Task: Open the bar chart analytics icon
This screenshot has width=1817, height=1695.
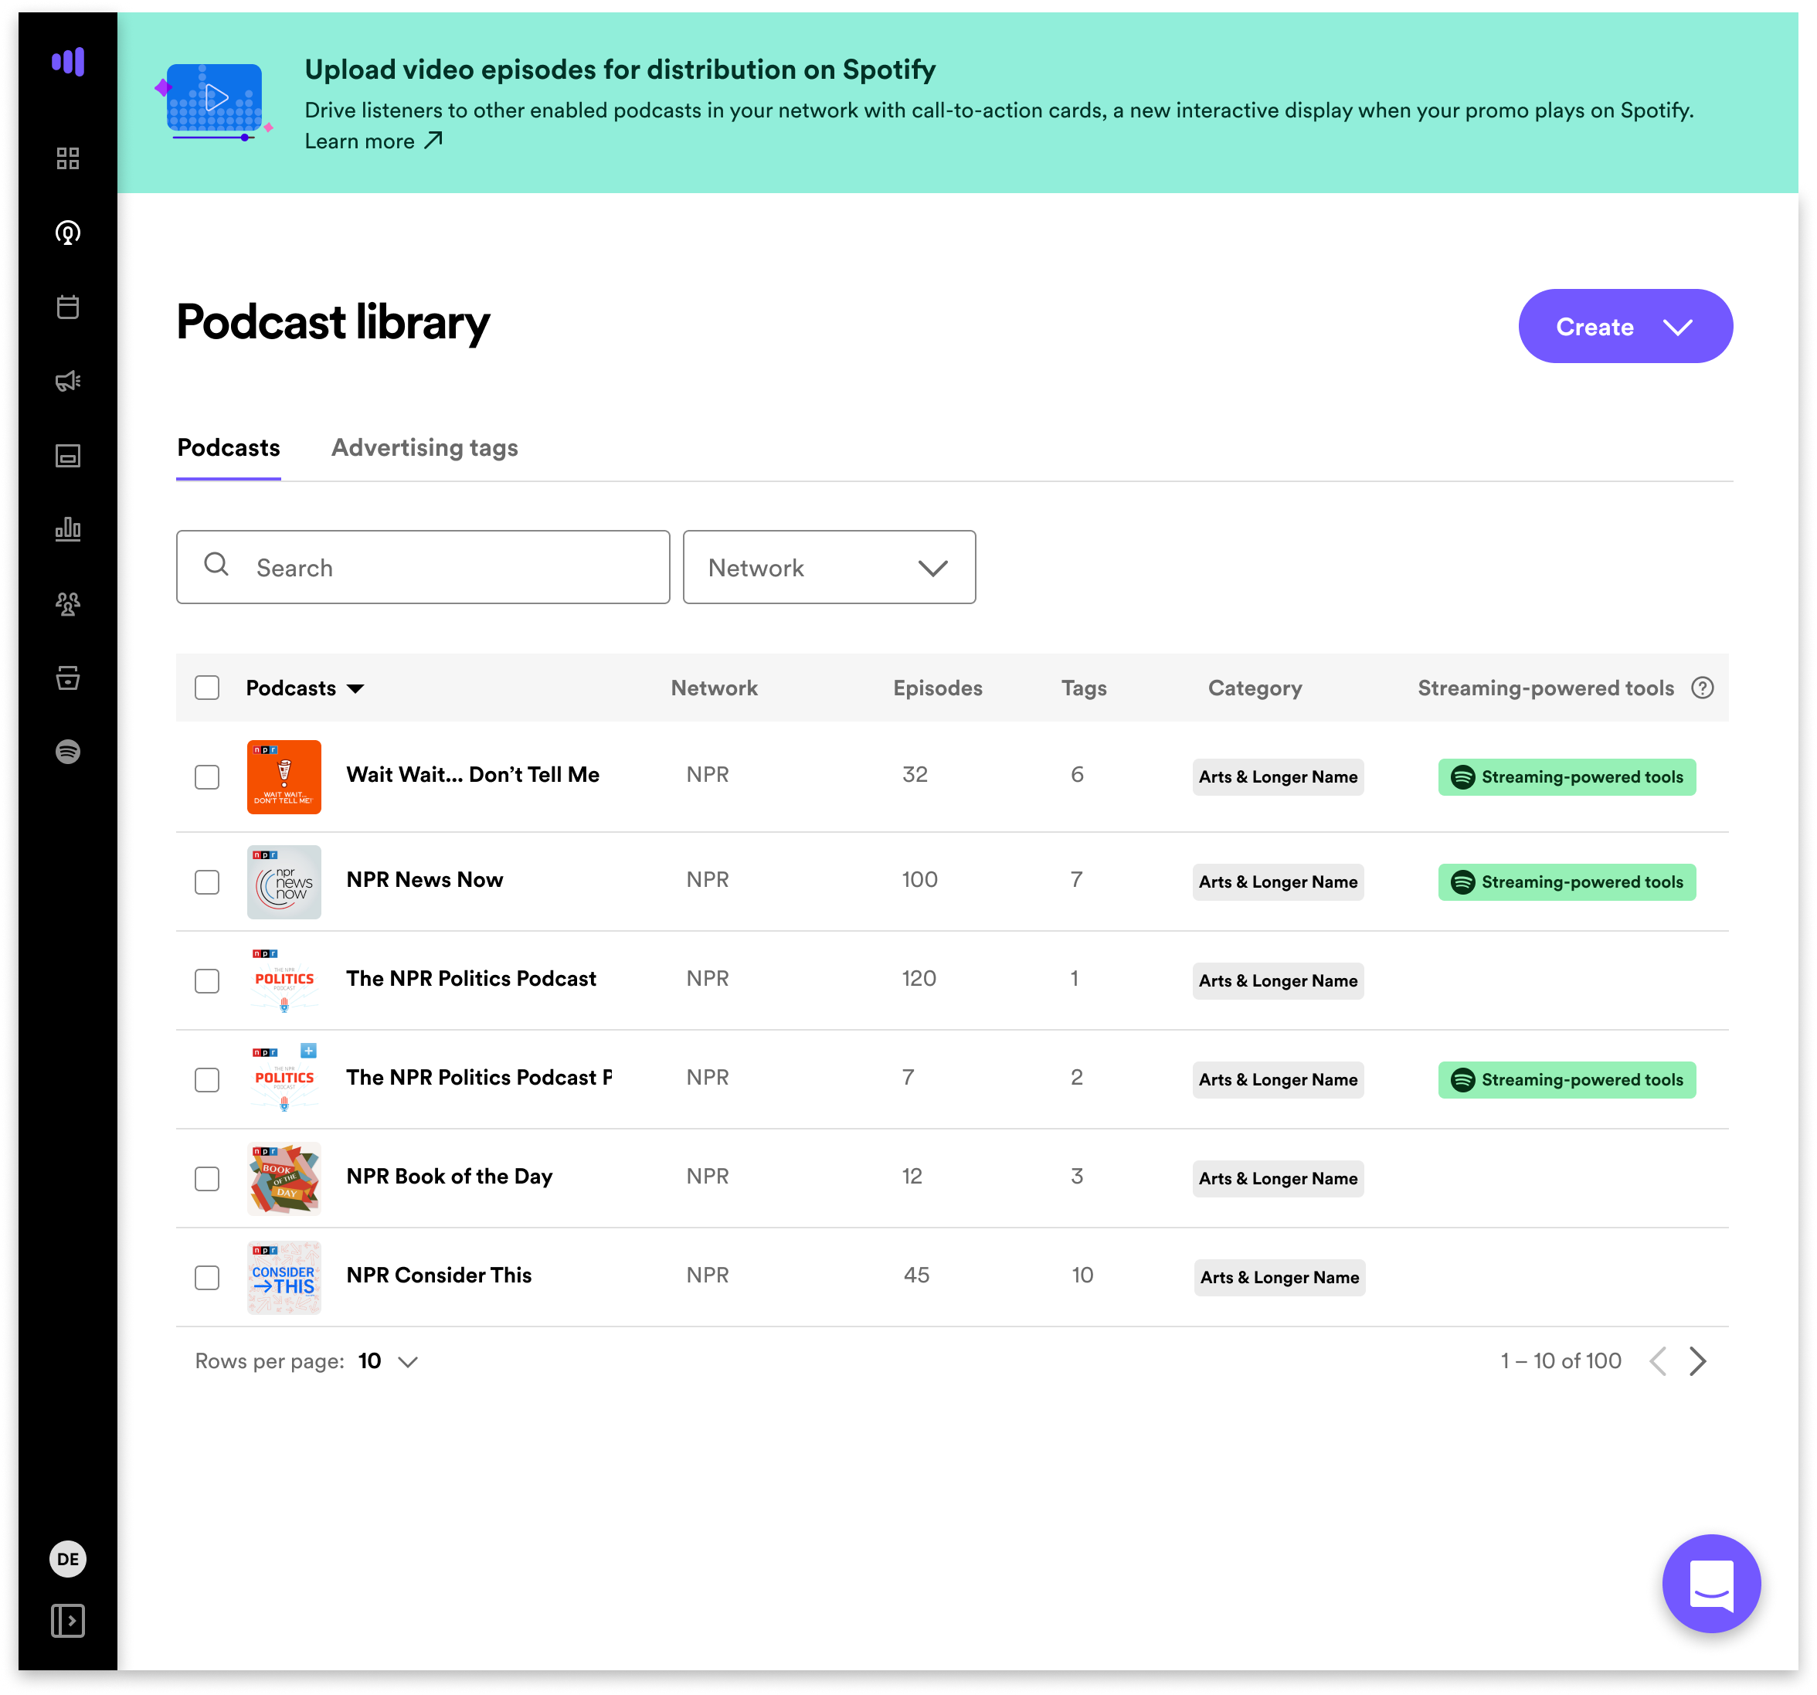Action: 68,529
